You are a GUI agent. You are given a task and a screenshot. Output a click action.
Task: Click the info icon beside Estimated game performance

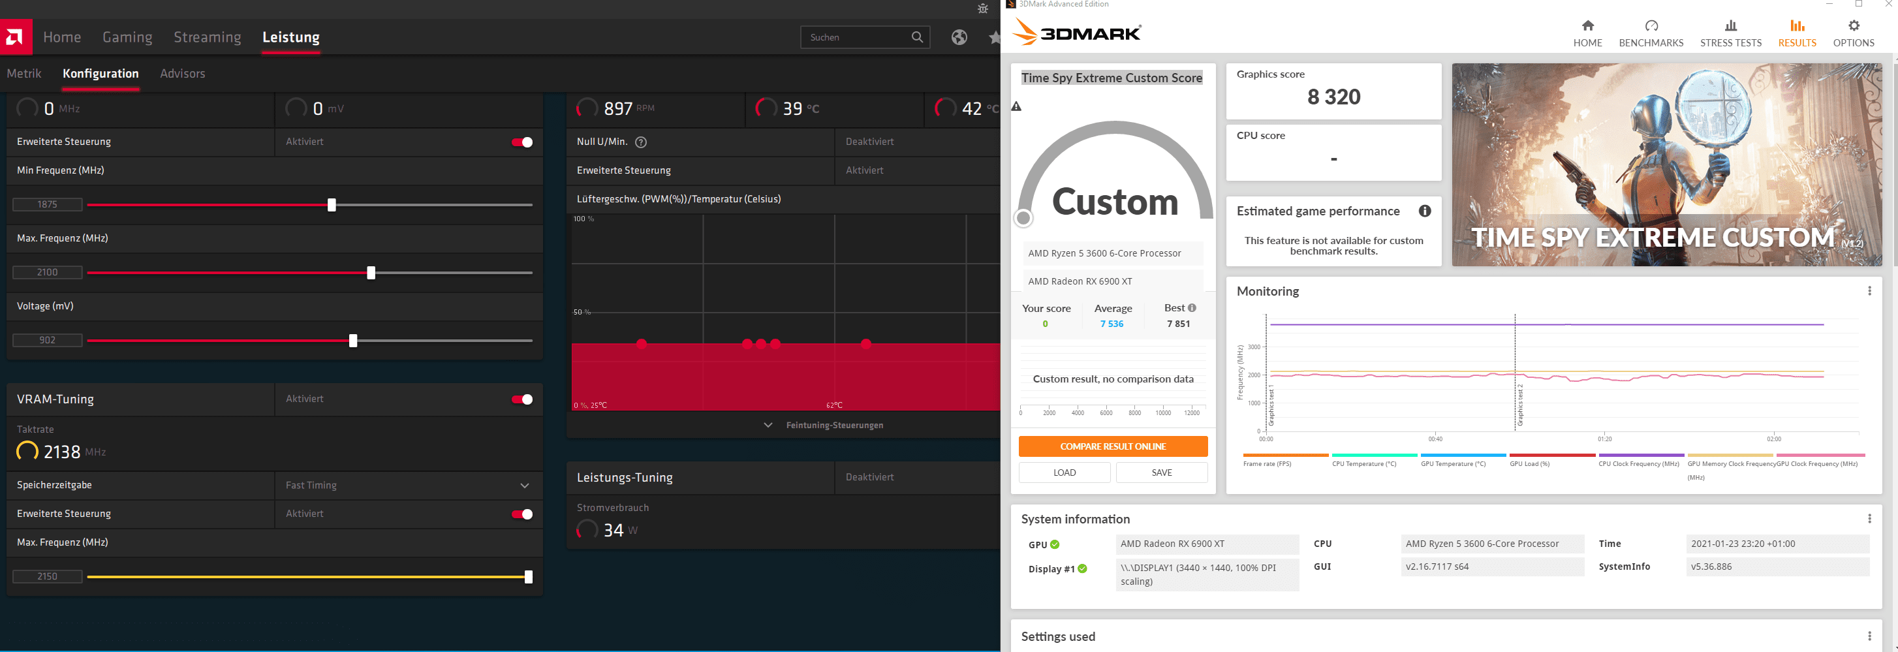click(1425, 211)
